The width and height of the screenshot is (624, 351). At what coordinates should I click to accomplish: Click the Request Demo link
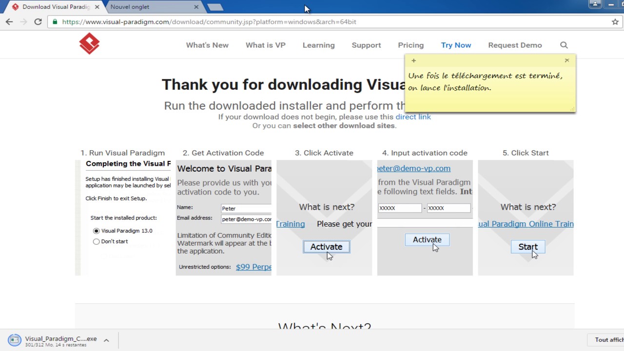point(515,45)
